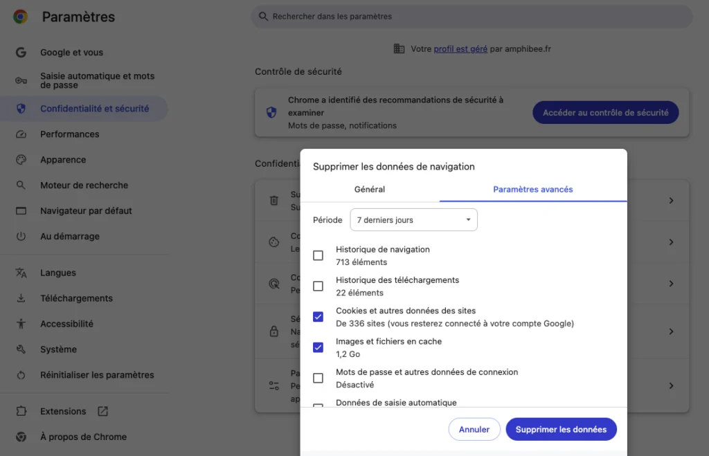The width and height of the screenshot is (709, 456).
Task: Click the Chrome logo beside Paramètres
Action: (x=20, y=17)
